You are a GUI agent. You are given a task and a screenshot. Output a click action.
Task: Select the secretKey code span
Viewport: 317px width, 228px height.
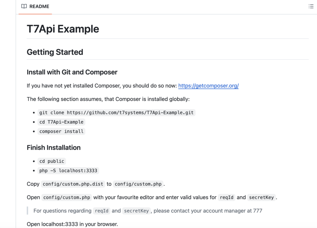point(261,197)
